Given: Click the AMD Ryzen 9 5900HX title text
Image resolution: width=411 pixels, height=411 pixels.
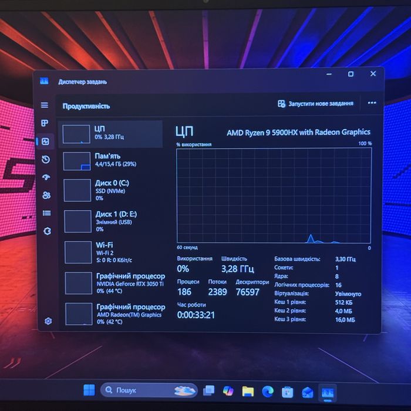Looking at the screenshot, I should 298,132.
